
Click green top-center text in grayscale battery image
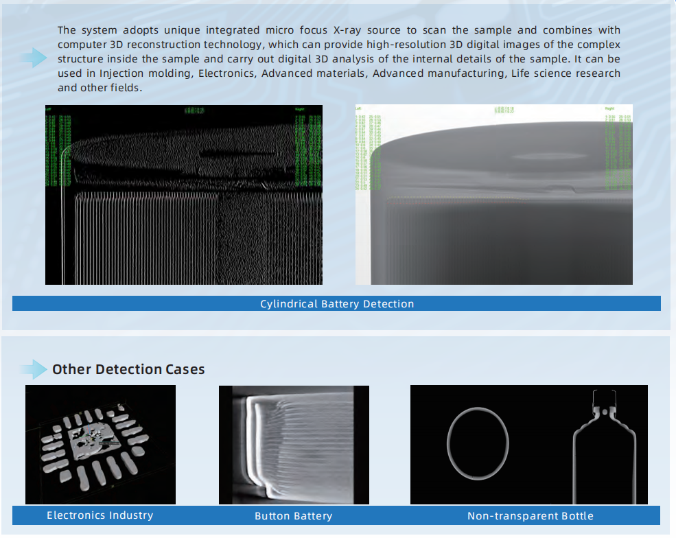(x=504, y=110)
